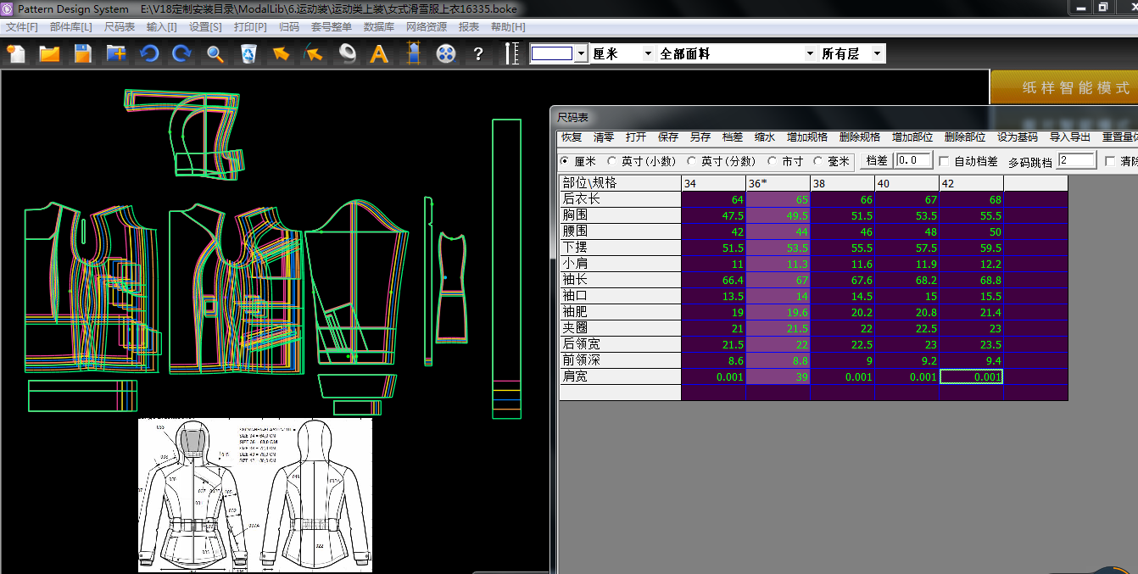Click the 多码跳档 input field
This screenshot has height=574, width=1138.
(1075, 160)
